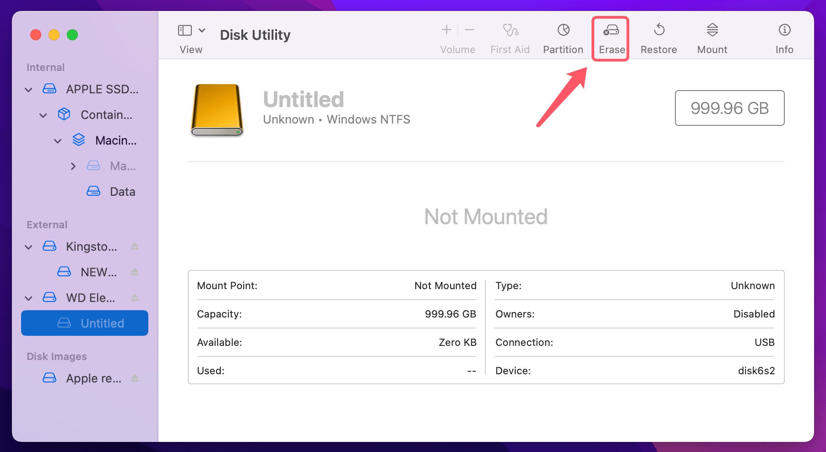
Task: Eject the Kingston external drive
Action: pos(134,247)
